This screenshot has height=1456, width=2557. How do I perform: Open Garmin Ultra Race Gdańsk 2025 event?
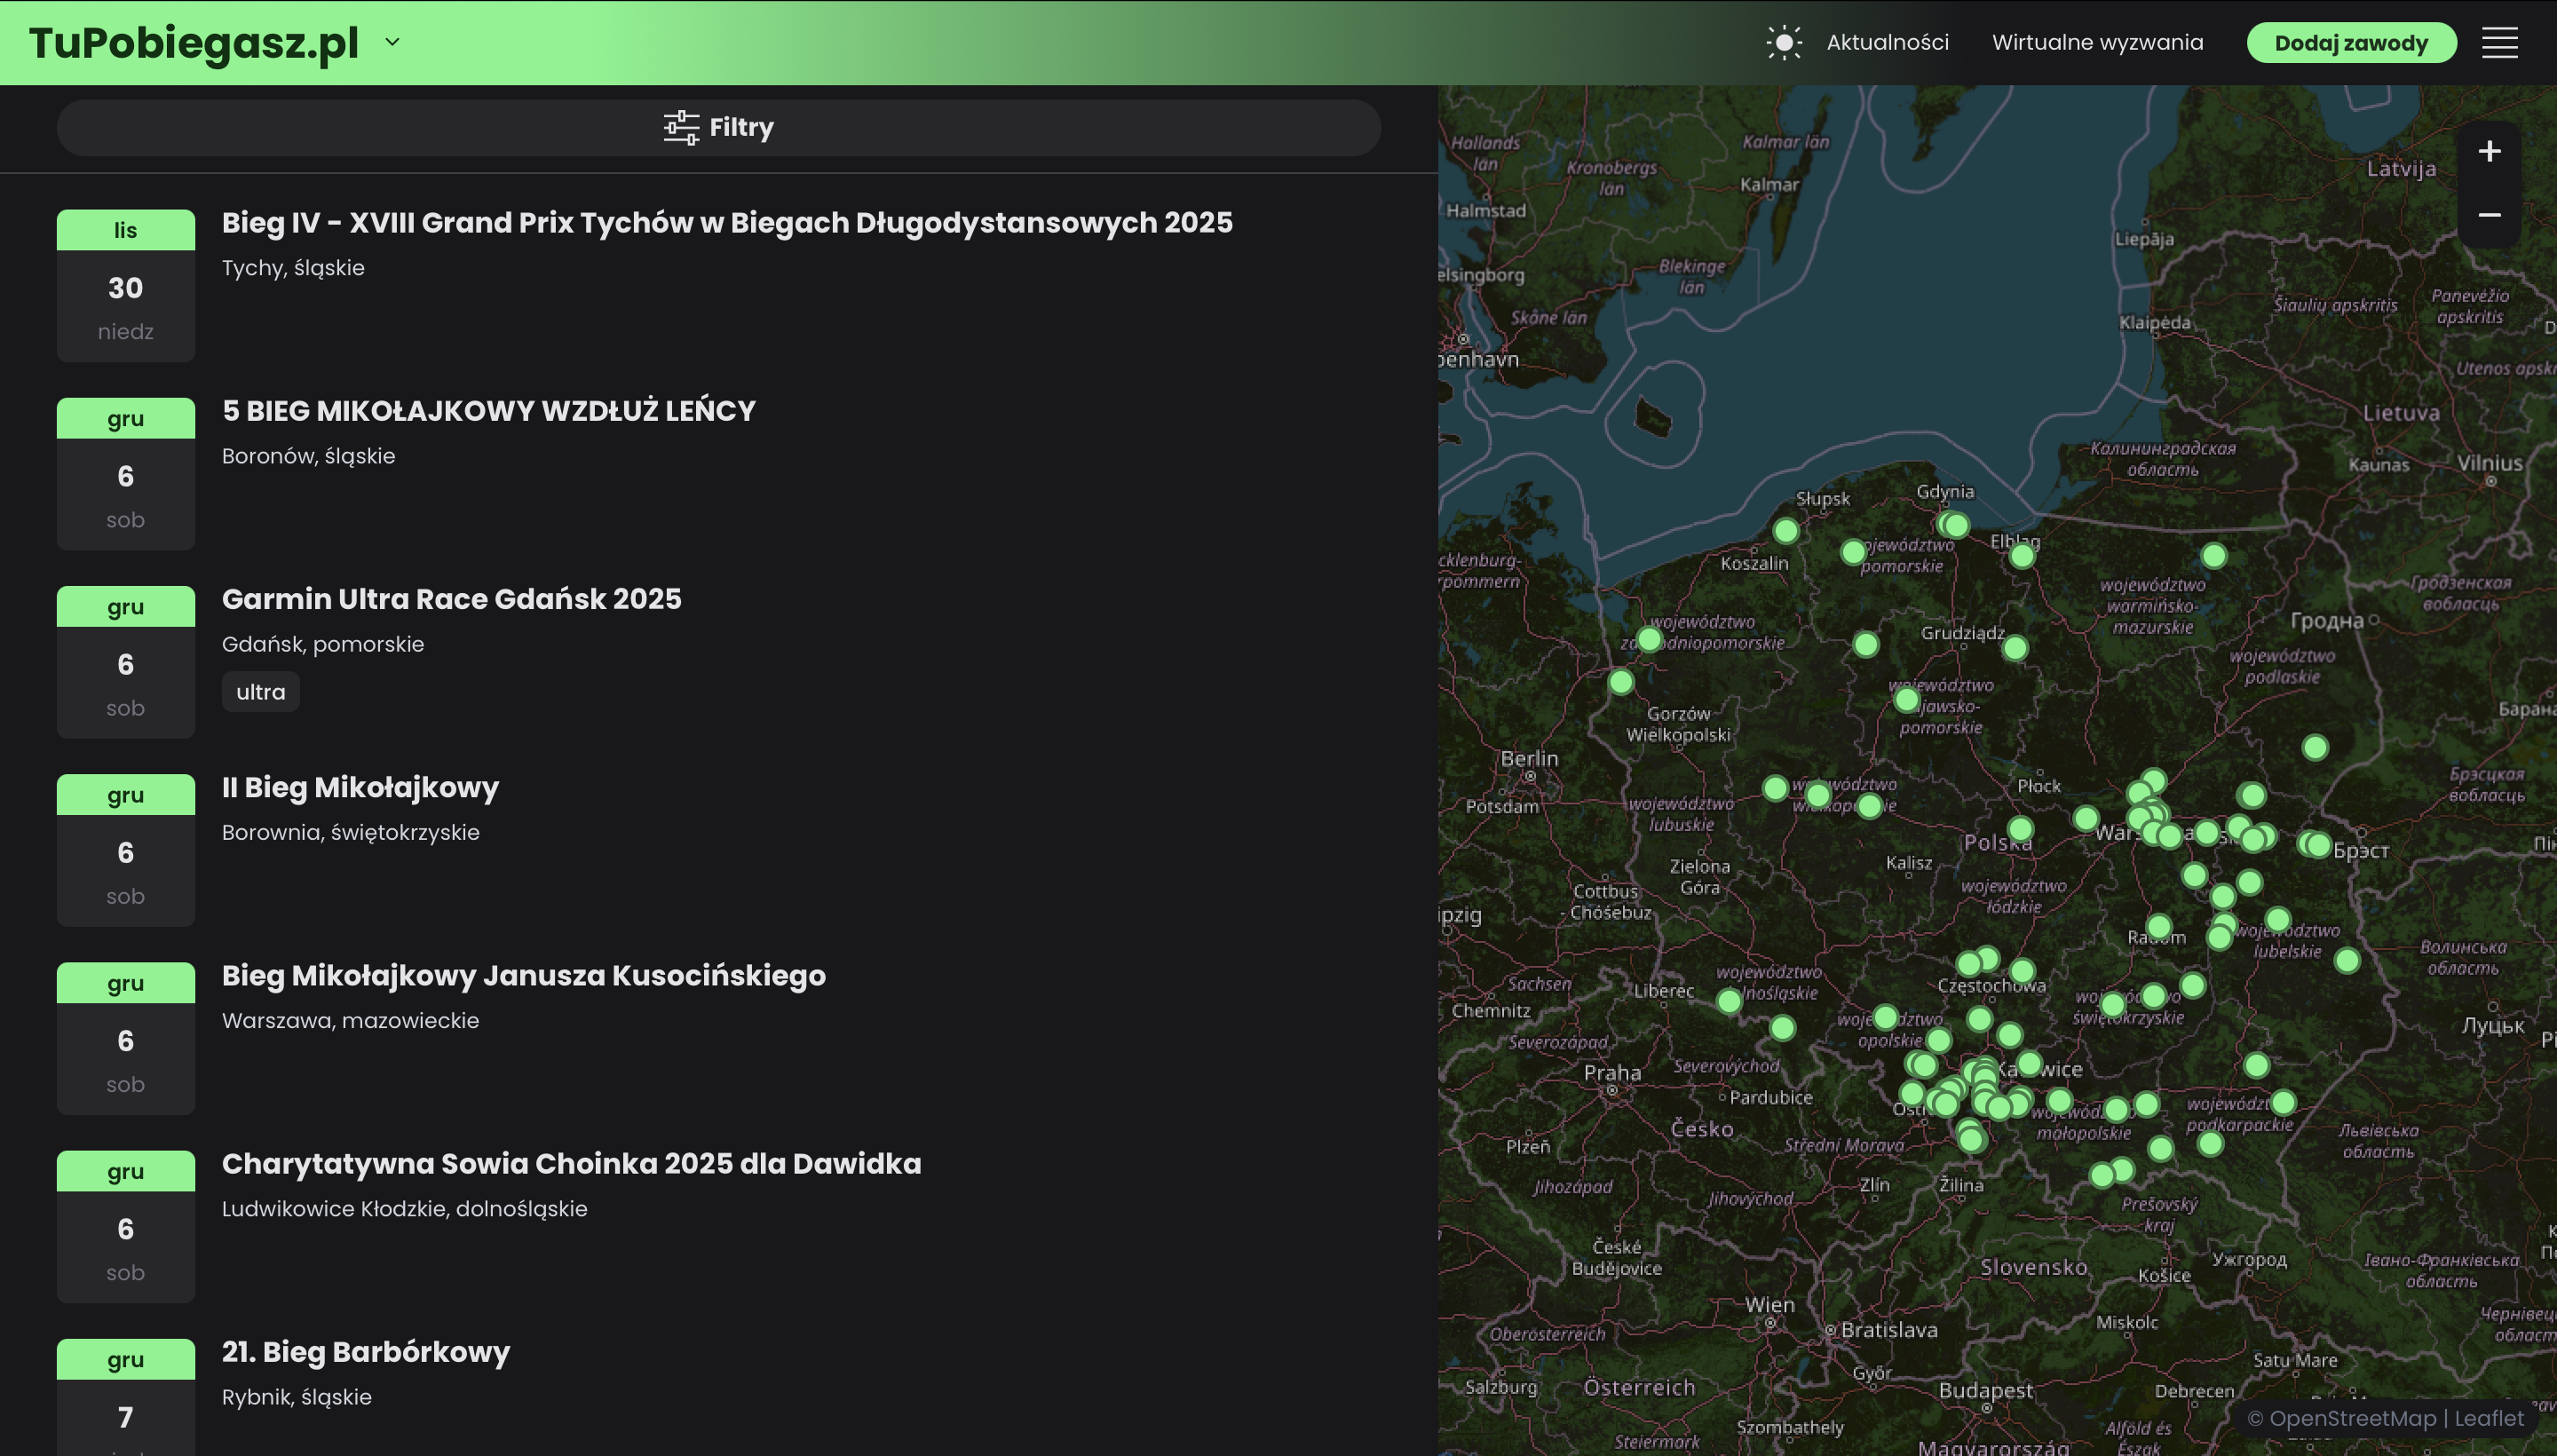pyautogui.click(x=451, y=599)
